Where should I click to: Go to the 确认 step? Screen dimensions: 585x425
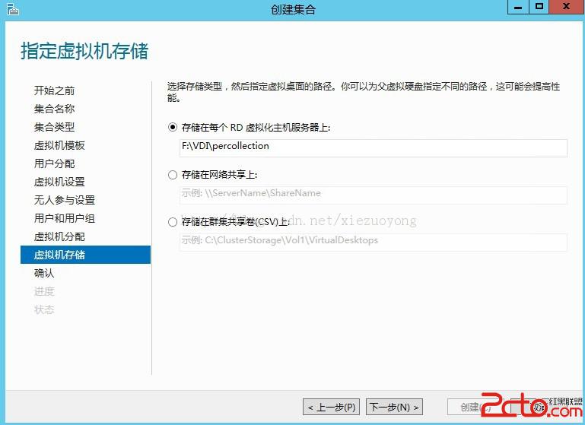pos(44,273)
